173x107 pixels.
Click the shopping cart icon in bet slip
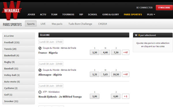coord(136,35)
